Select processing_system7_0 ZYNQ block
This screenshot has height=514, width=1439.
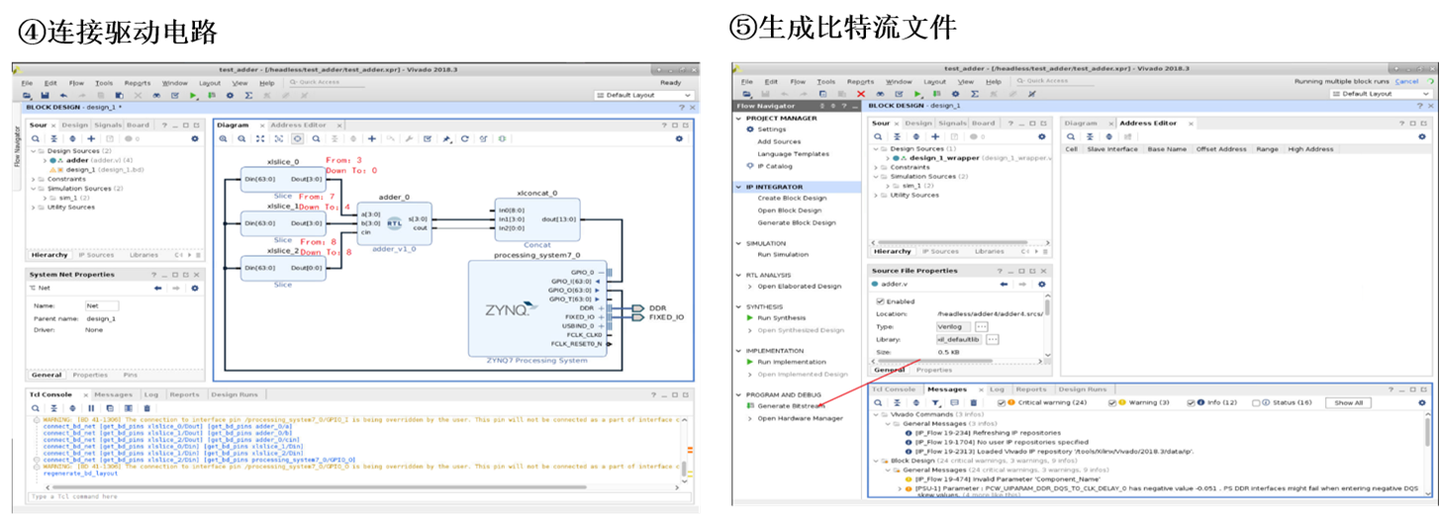[537, 308]
